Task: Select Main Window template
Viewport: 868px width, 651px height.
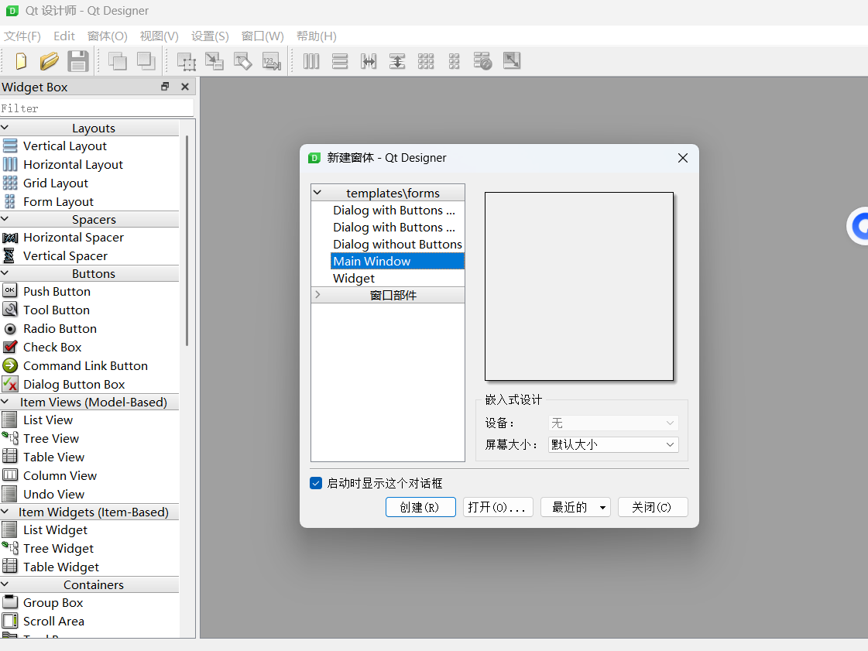Action: (397, 262)
